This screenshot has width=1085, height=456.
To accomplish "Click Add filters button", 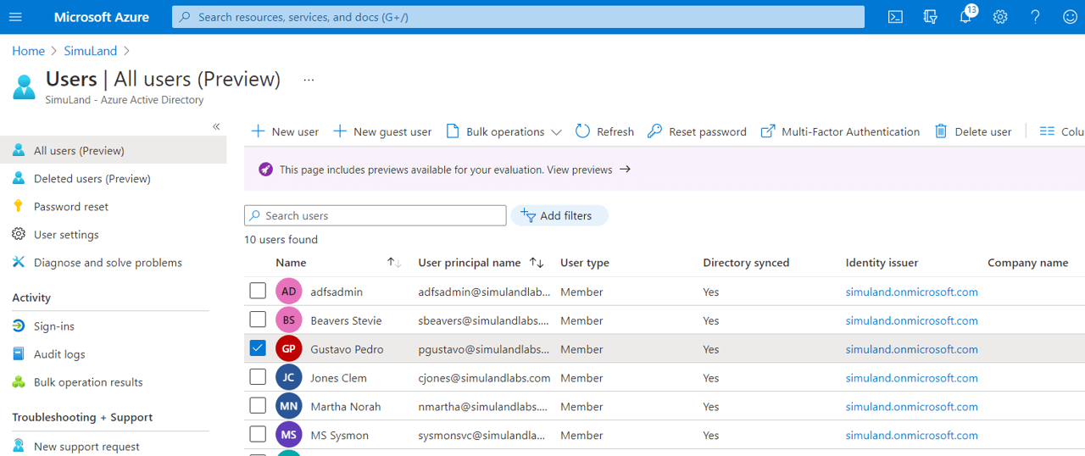I will point(559,215).
